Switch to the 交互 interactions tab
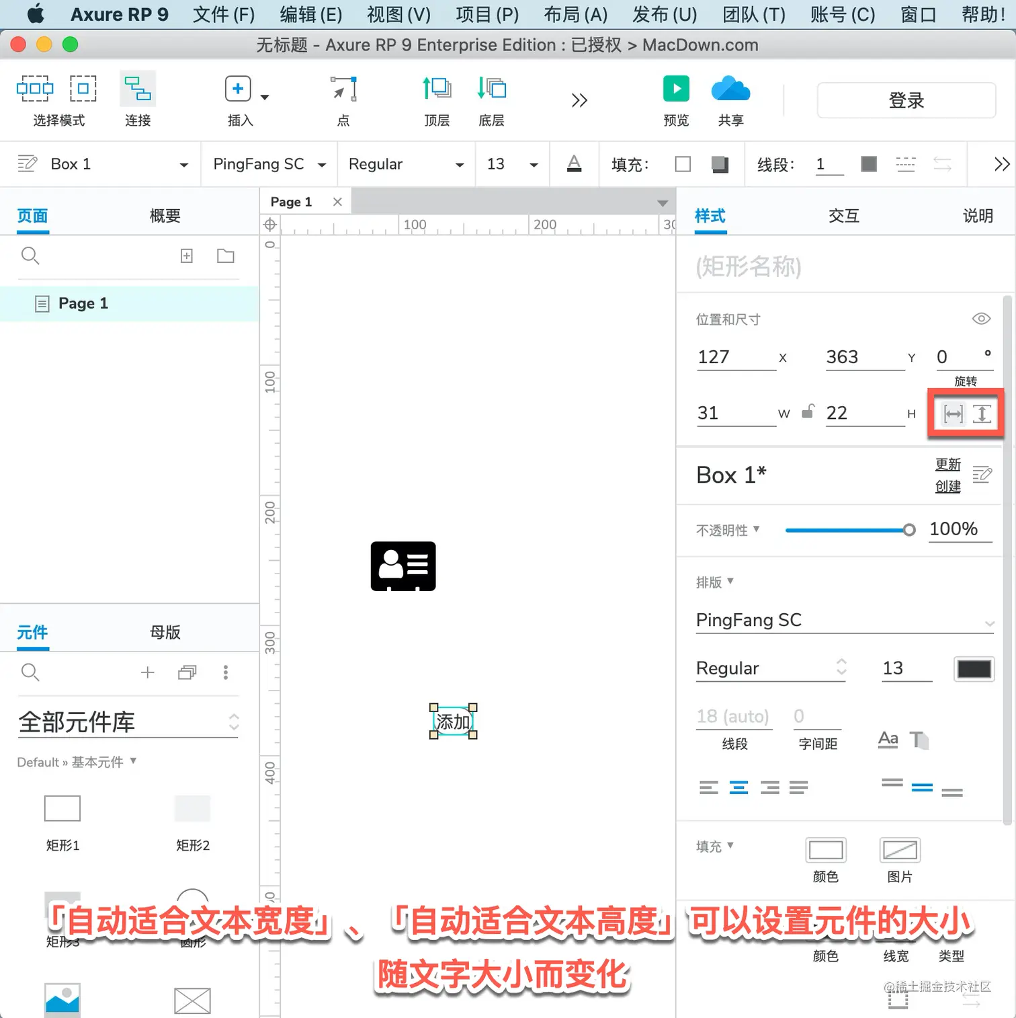The height and width of the screenshot is (1018, 1016). pyautogui.click(x=844, y=216)
